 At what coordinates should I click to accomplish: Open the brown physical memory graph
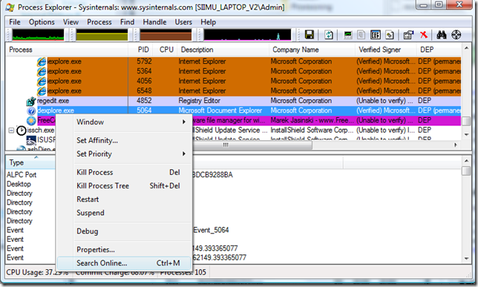point(166,35)
